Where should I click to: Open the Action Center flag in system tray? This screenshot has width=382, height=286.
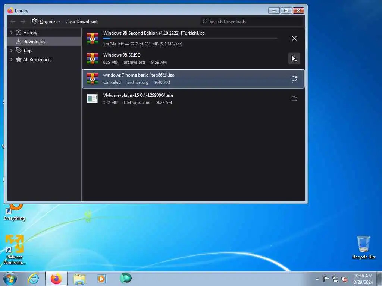tap(326, 279)
